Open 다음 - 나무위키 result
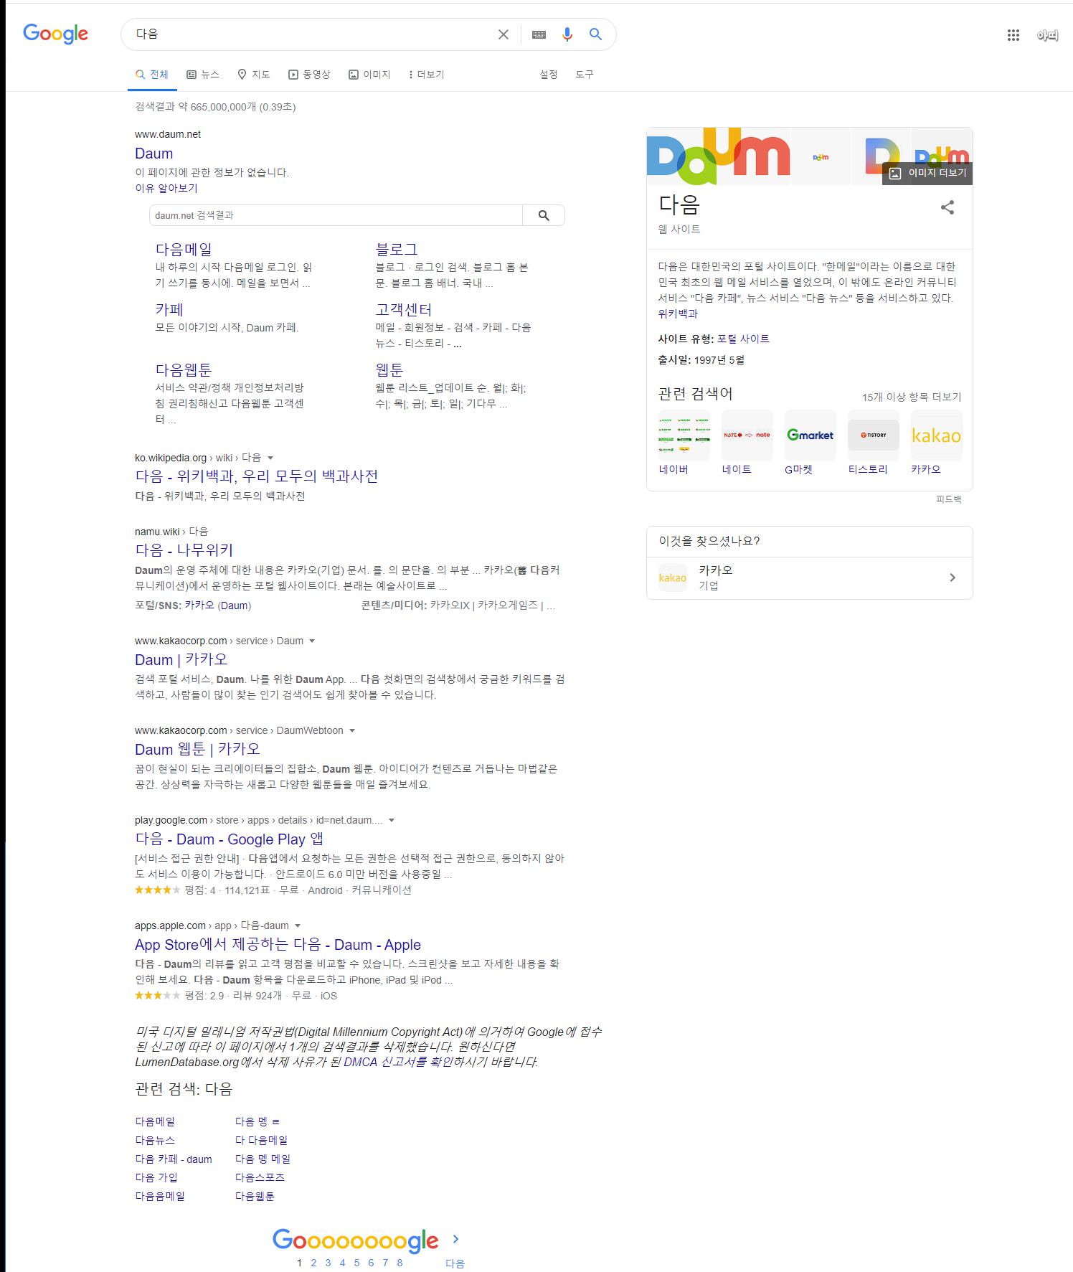This screenshot has height=1272, width=1073. click(x=184, y=550)
